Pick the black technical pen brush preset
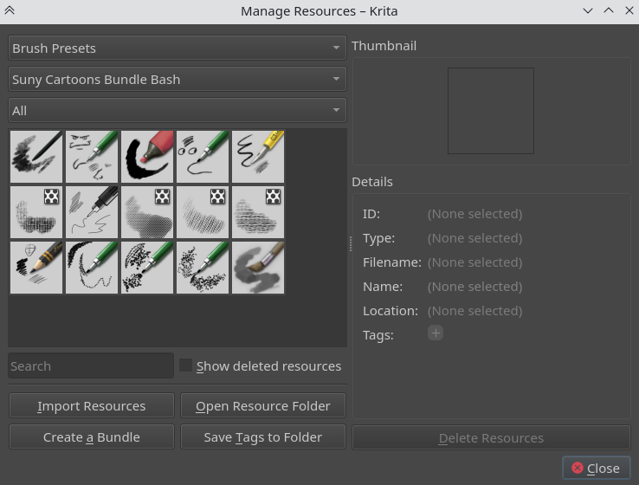This screenshot has width=639, height=485. coord(92,212)
